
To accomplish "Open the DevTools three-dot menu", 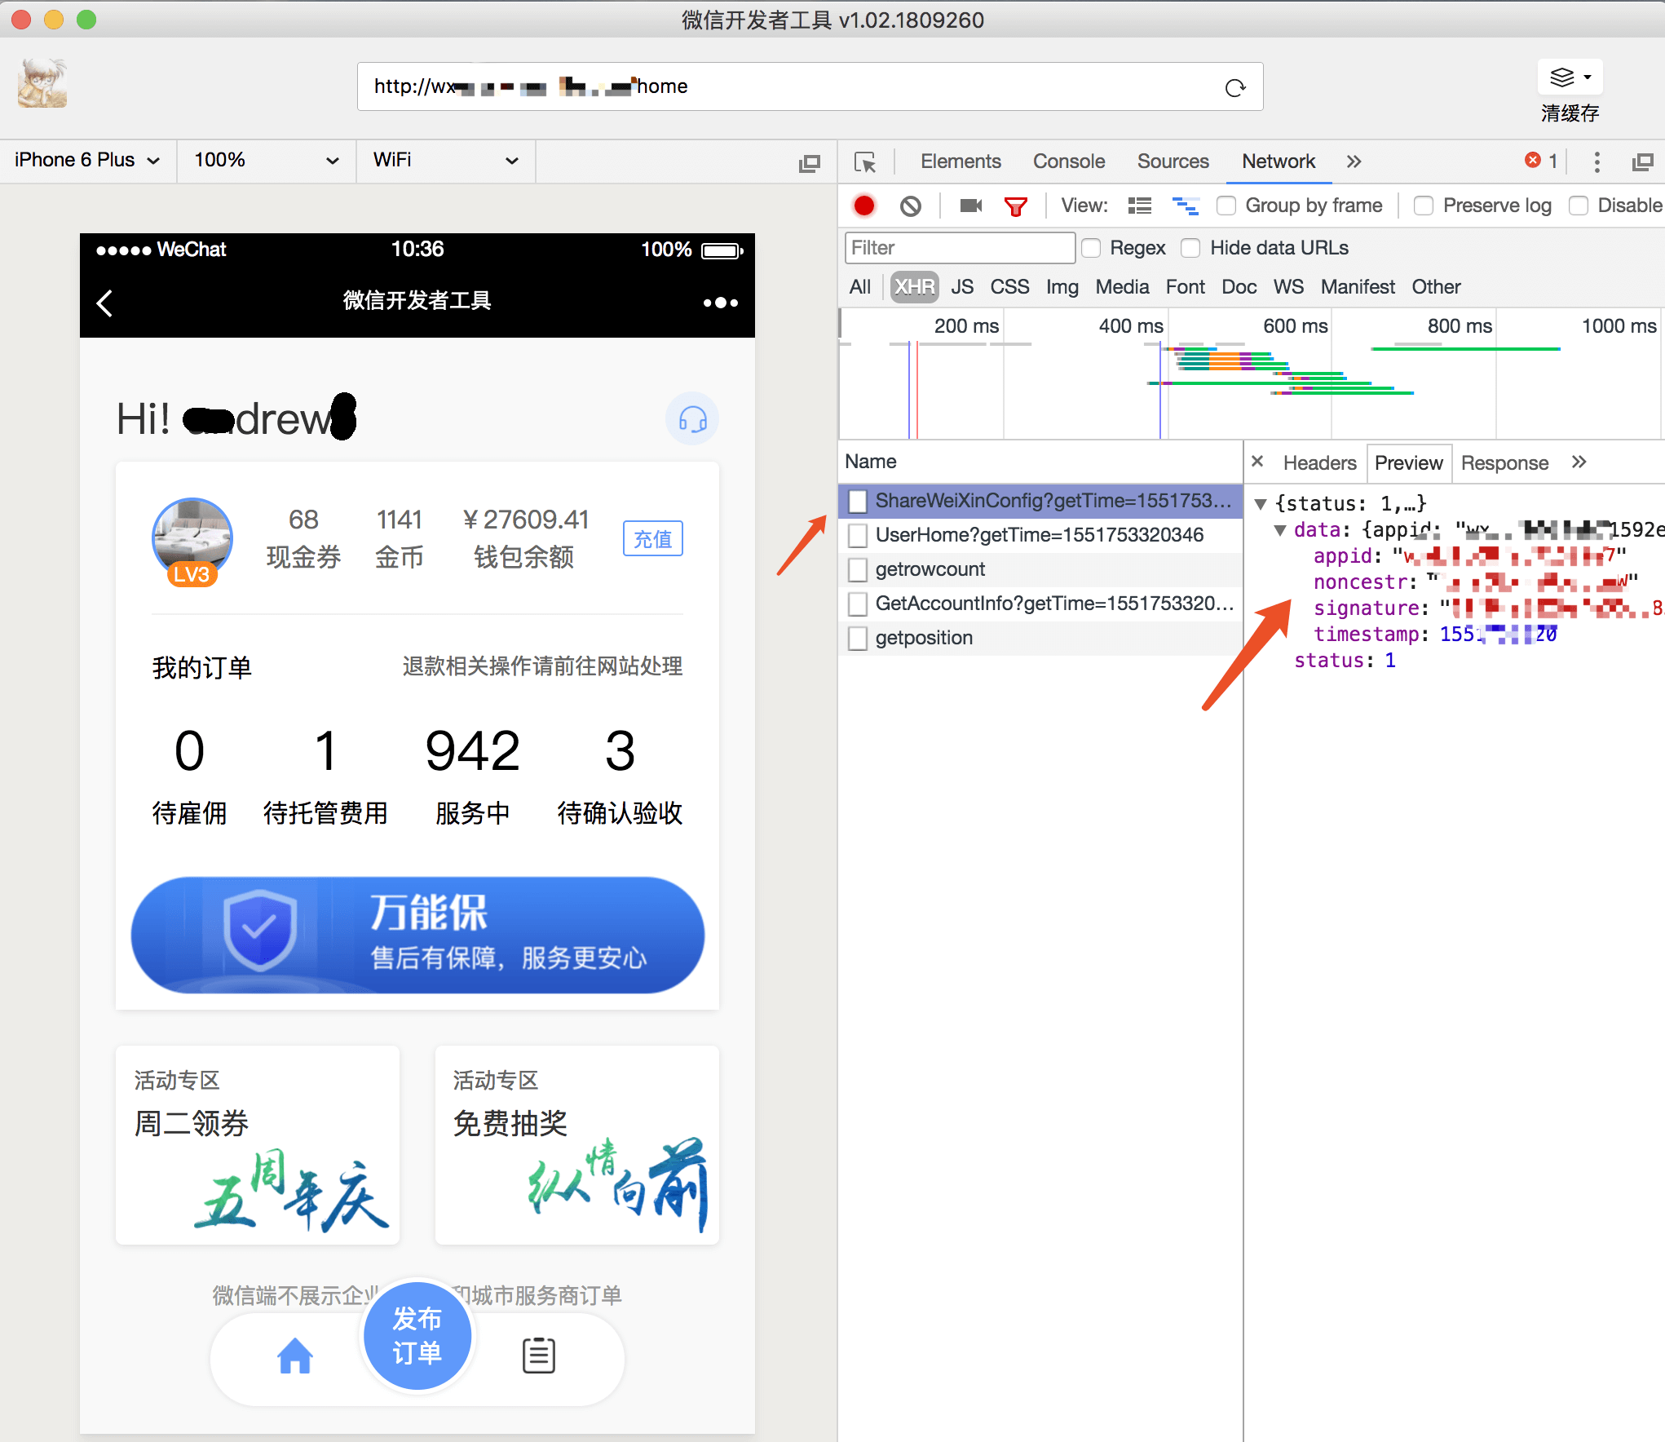I will [x=1597, y=162].
